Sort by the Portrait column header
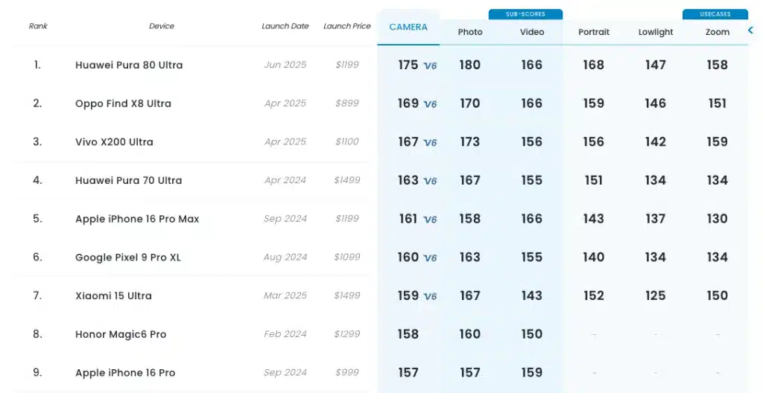The height and width of the screenshot is (393, 763). pos(594,32)
